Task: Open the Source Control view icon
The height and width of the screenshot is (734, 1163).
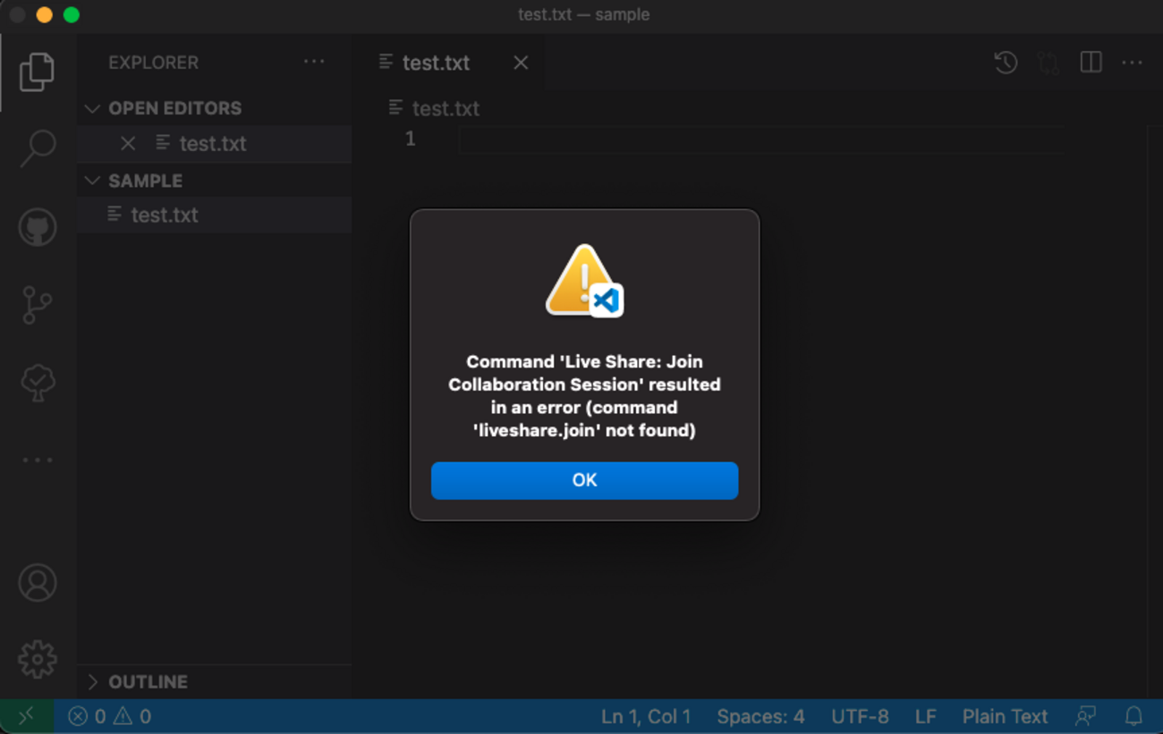Action: tap(37, 305)
